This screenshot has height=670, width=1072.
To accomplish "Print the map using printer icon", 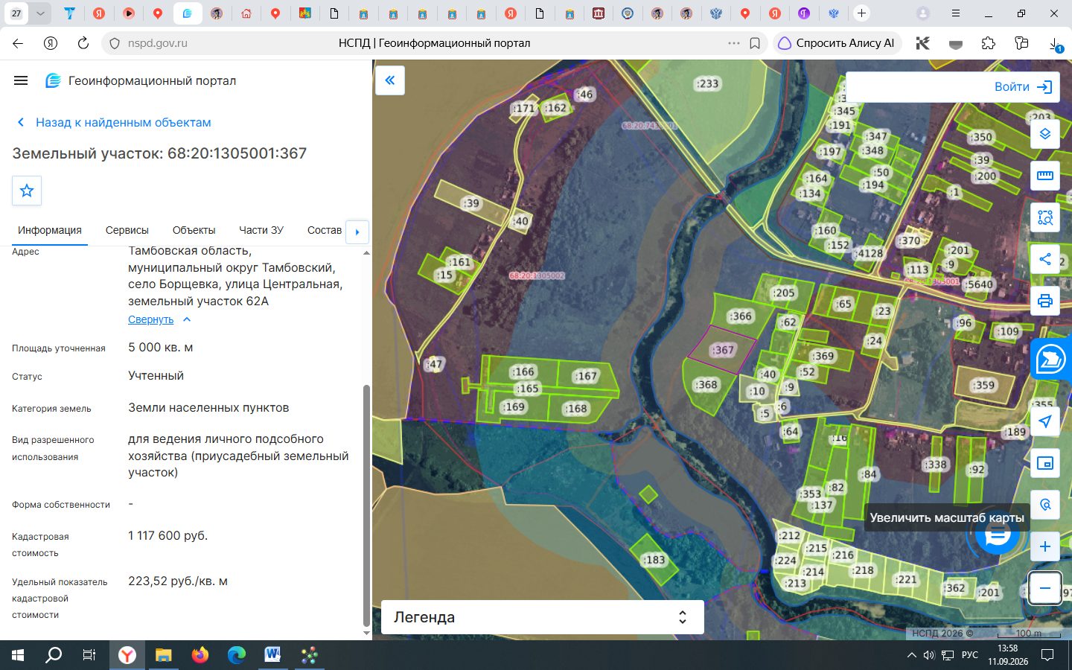I will (x=1045, y=301).
